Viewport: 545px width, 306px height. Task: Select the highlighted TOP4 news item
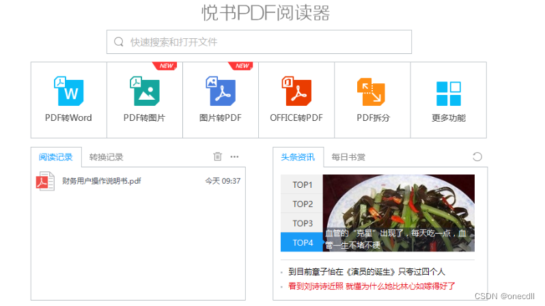pos(302,242)
